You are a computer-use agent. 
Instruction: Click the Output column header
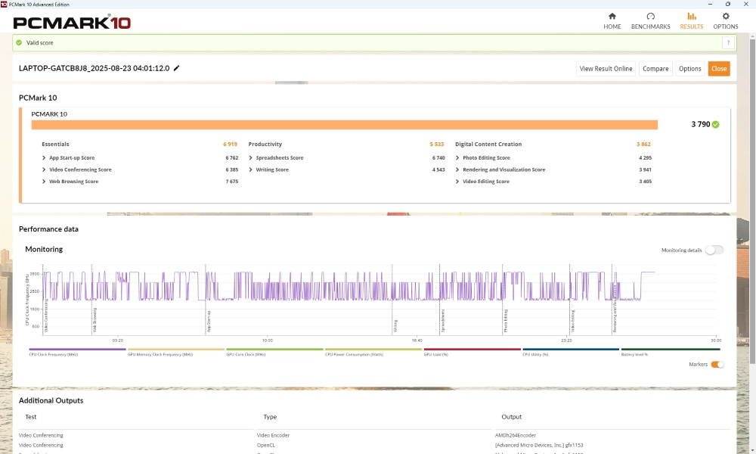(x=512, y=417)
